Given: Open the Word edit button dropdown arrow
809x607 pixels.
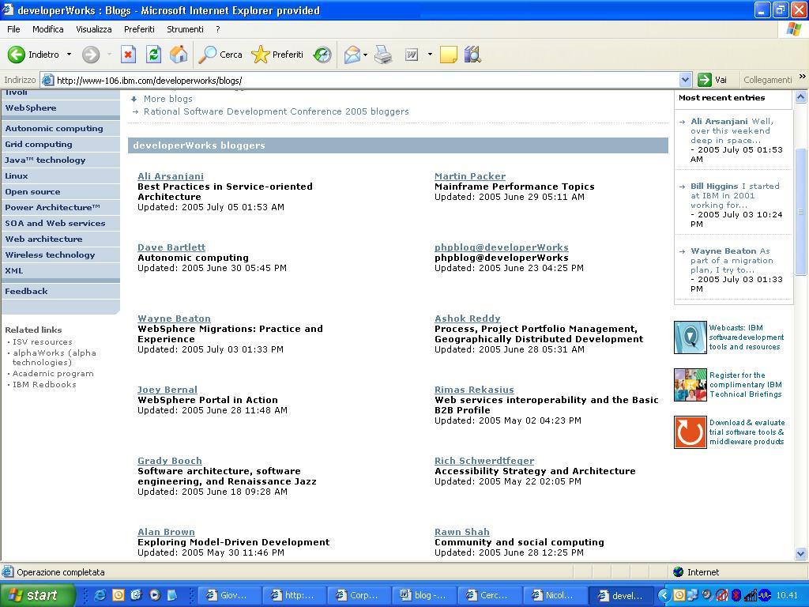Looking at the screenshot, I should tap(430, 55).
